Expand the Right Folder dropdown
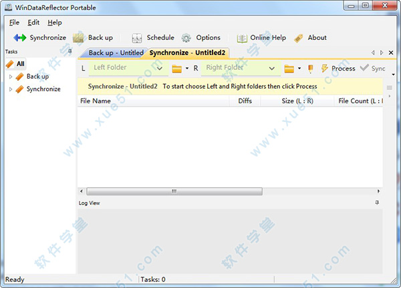This screenshot has width=401, height=288. point(272,68)
